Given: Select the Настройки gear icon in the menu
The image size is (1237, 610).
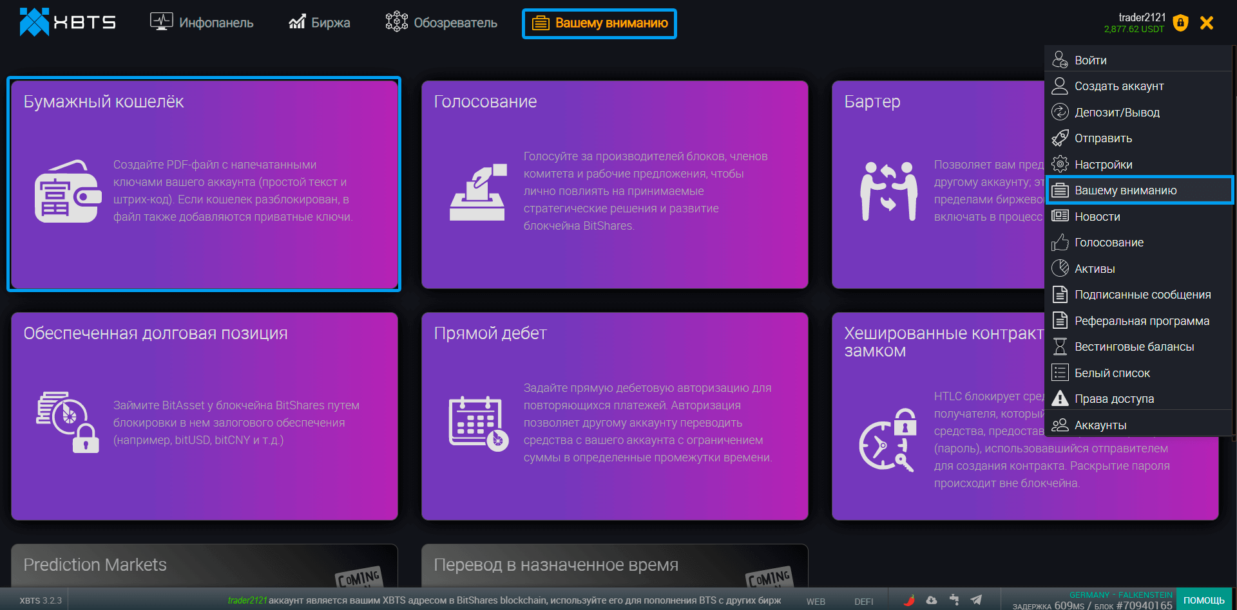Looking at the screenshot, I should tap(1060, 164).
